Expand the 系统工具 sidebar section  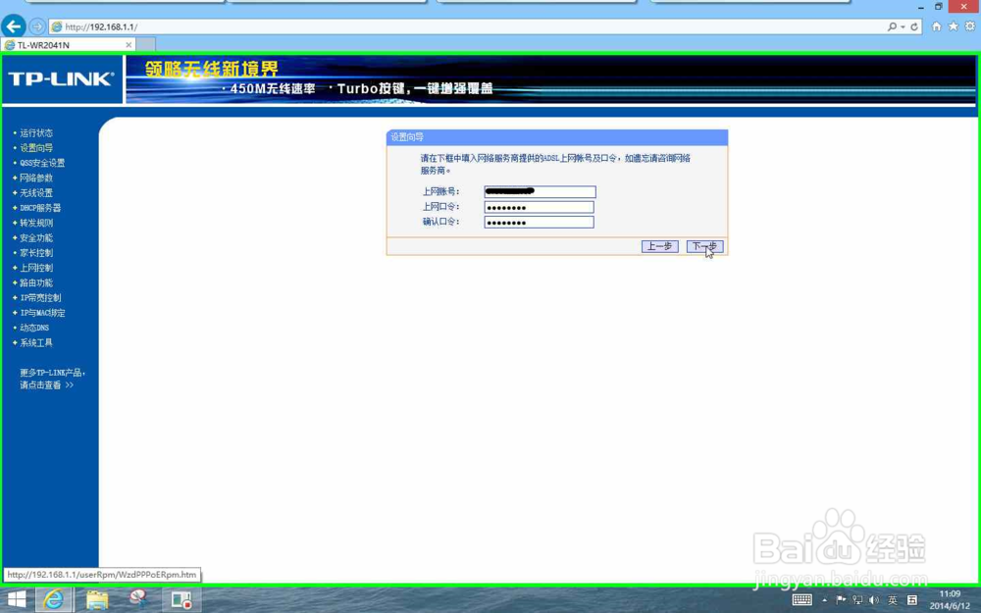point(36,342)
